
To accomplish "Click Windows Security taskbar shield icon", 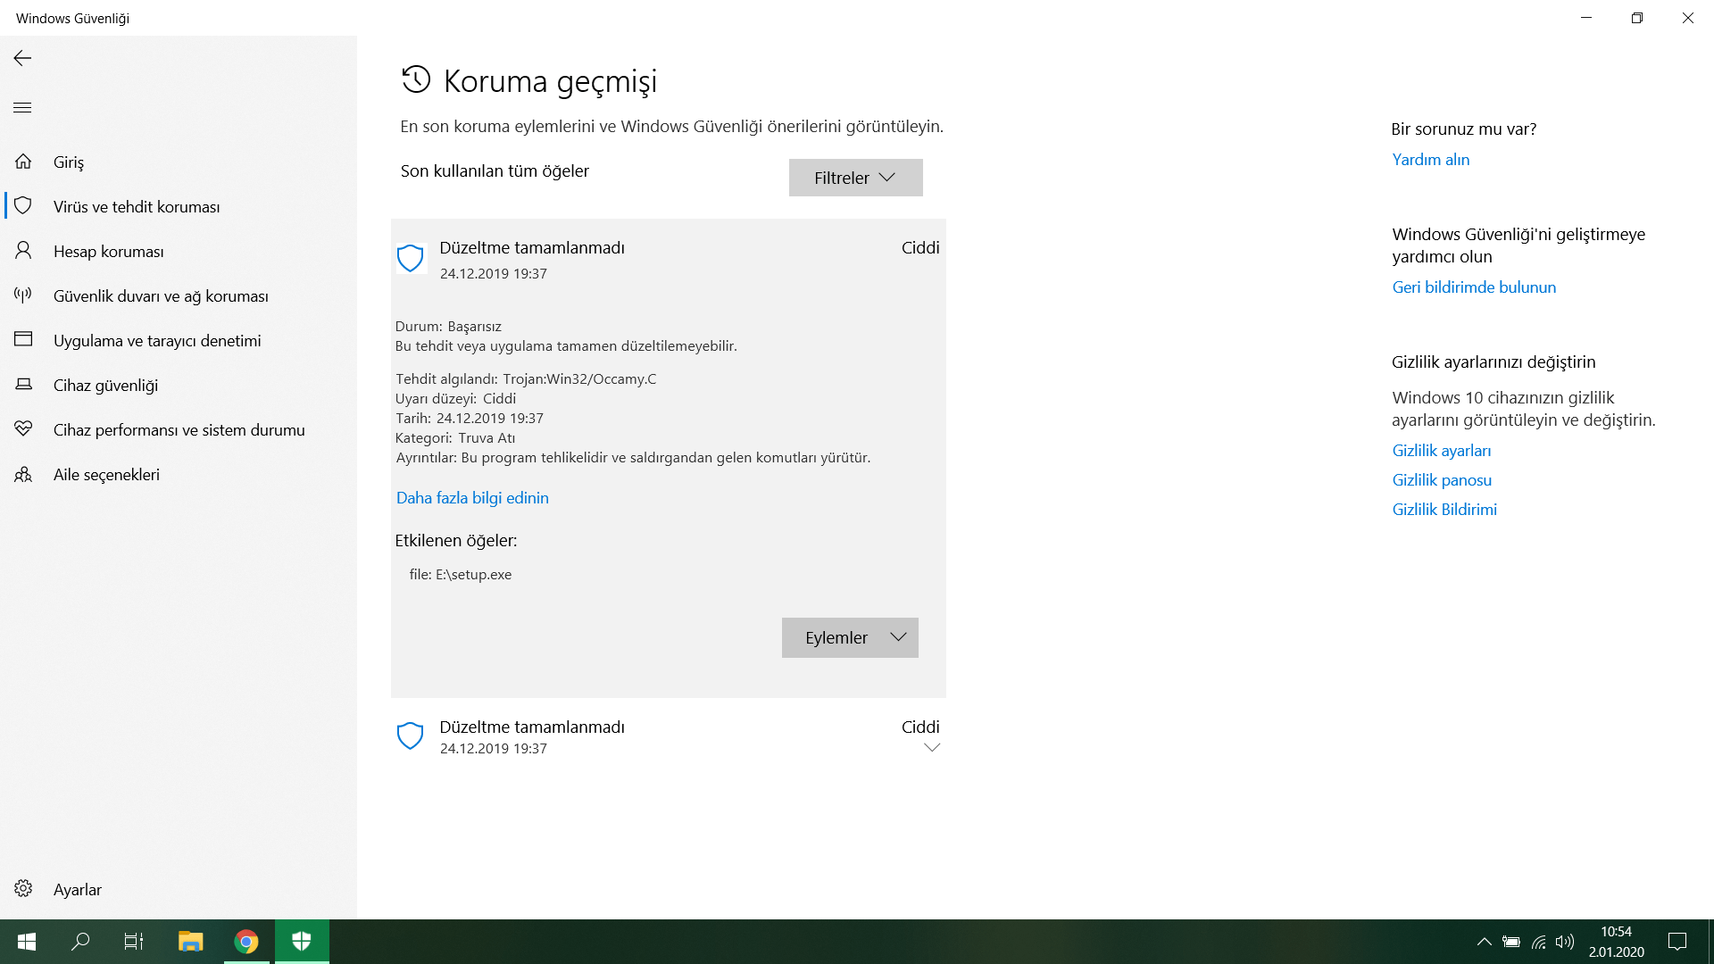I will [x=302, y=942].
